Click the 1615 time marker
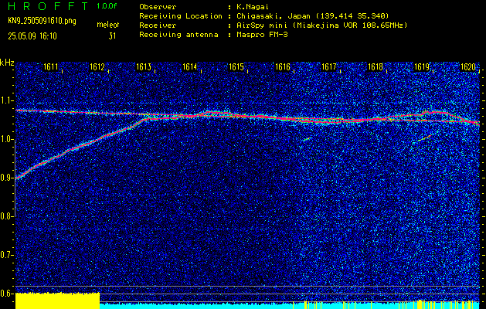486x309 pixels. point(236,66)
